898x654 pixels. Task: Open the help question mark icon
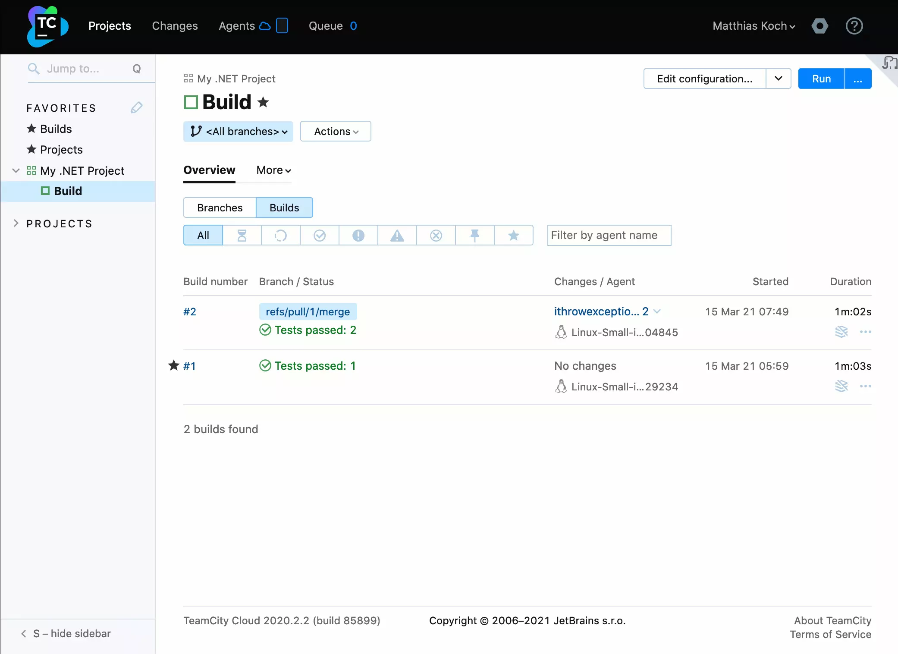tap(854, 26)
